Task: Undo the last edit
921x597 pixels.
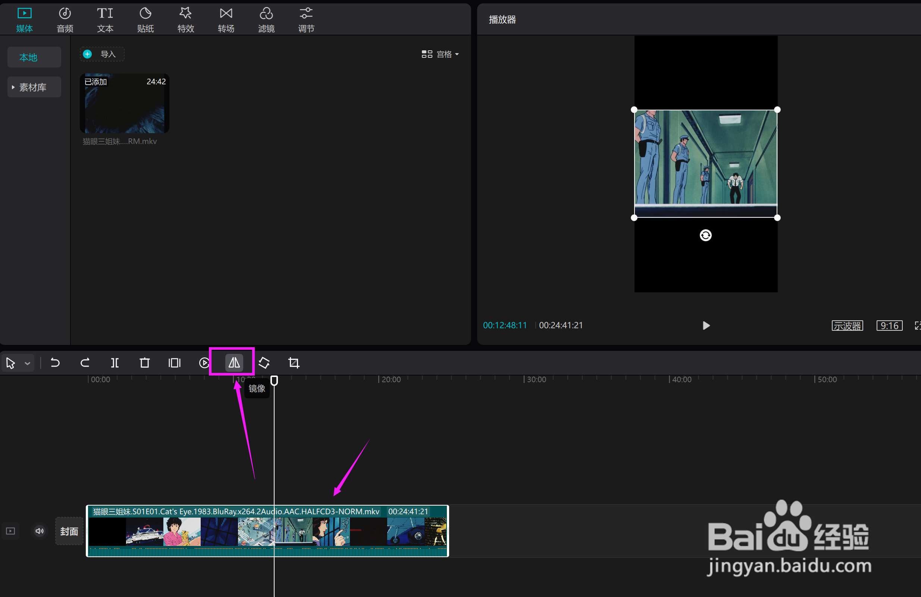Action: [55, 363]
